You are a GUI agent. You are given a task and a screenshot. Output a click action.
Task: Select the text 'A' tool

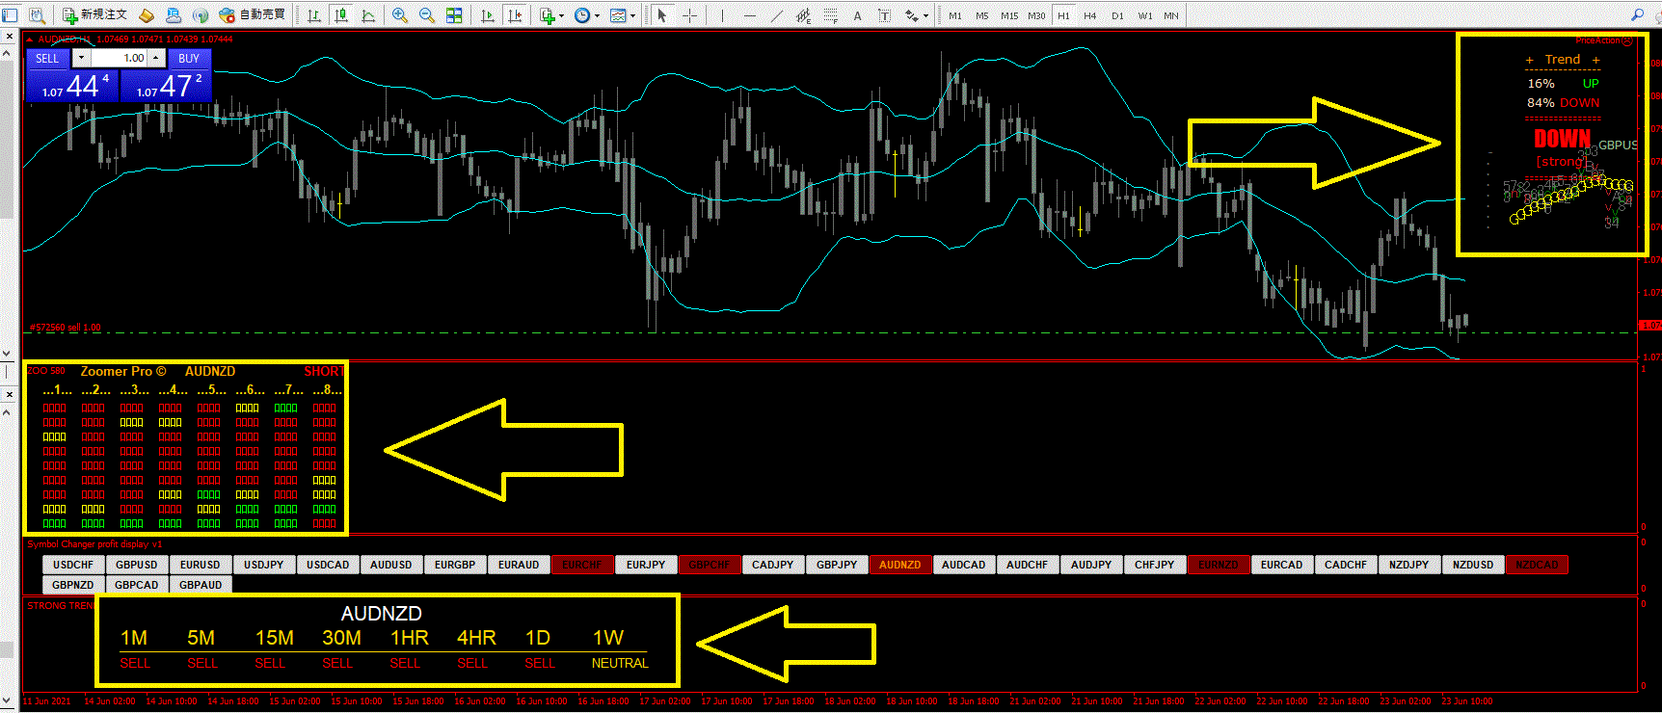pyautogui.click(x=857, y=15)
